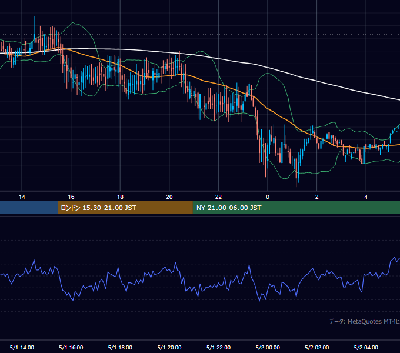Screen dimensions: 400x353
Task: Click the 14 hour label on the upper axis
Action: (x=22, y=197)
